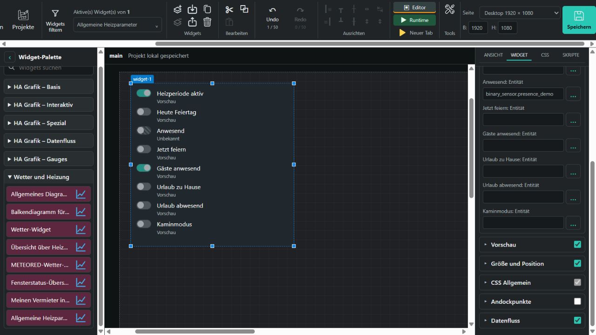Click the Anwesend Entität input field
596x335 pixels.
point(523,94)
